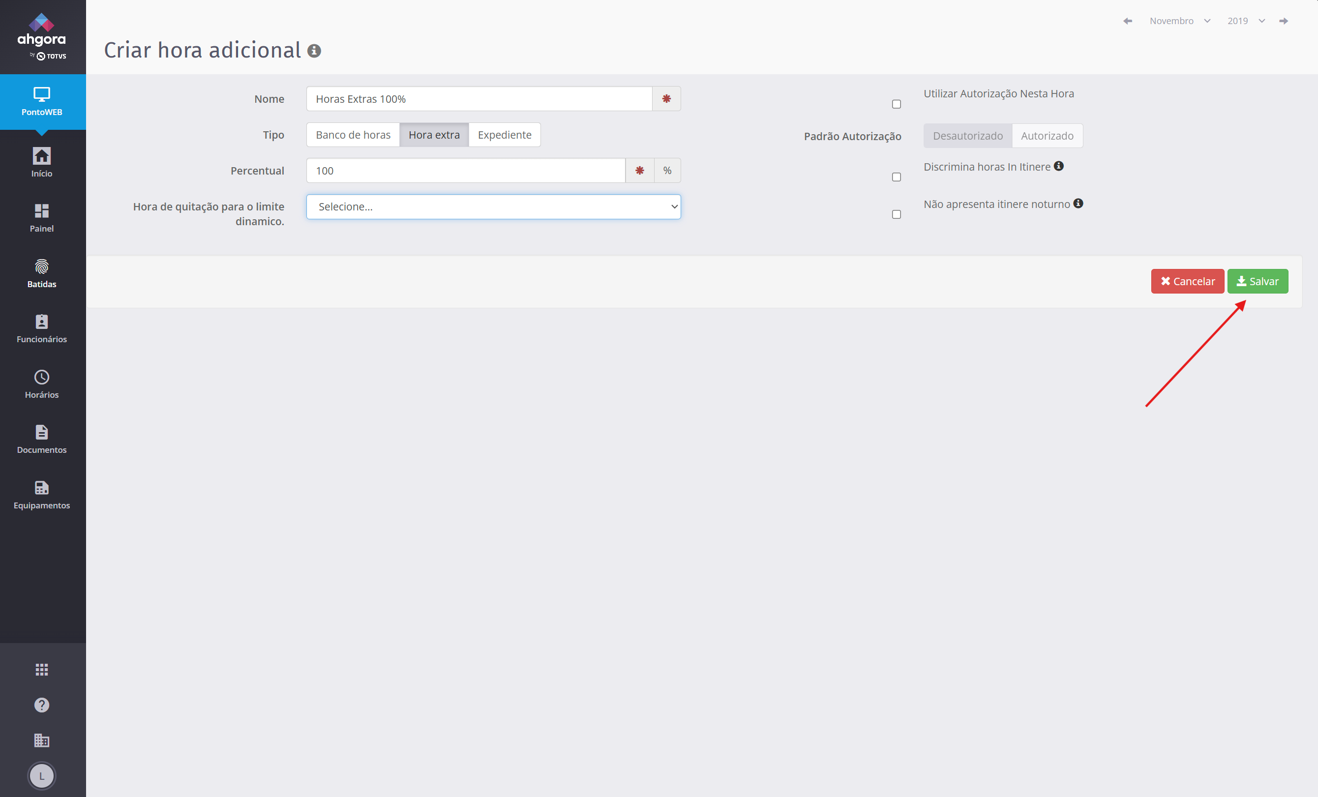
Task: Open Funcionários in the sidebar
Action: 42,328
